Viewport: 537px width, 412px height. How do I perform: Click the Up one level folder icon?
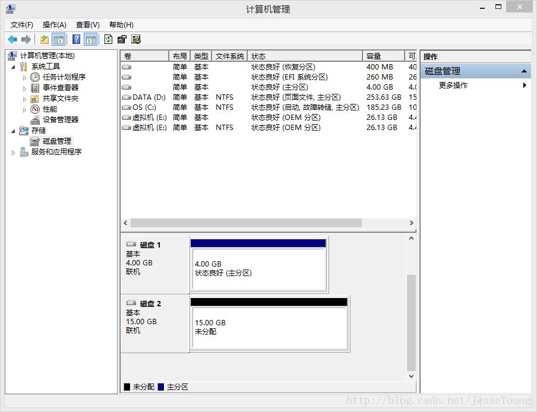click(45, 39)
